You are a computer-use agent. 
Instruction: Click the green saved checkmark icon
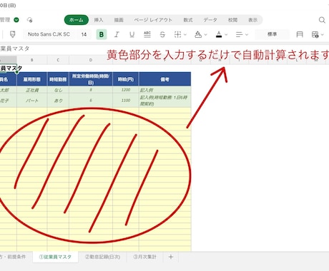[16, 20]
